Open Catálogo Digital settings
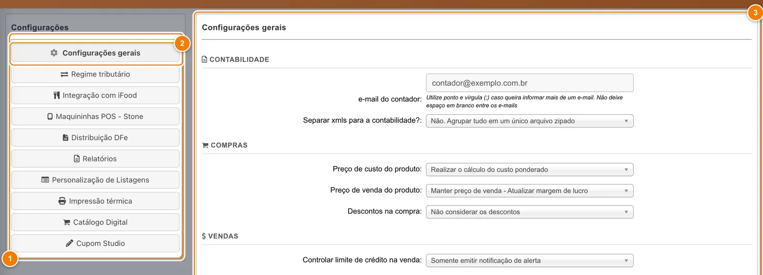 pyautogui.click(x=95, y=222)
